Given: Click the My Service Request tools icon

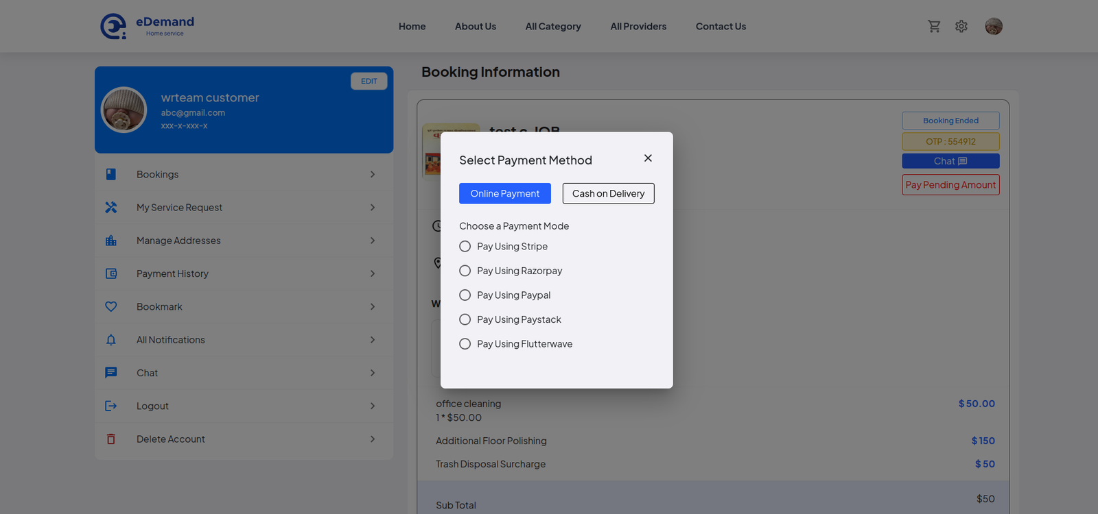Looking at the screenshot, I should [111, 208].
